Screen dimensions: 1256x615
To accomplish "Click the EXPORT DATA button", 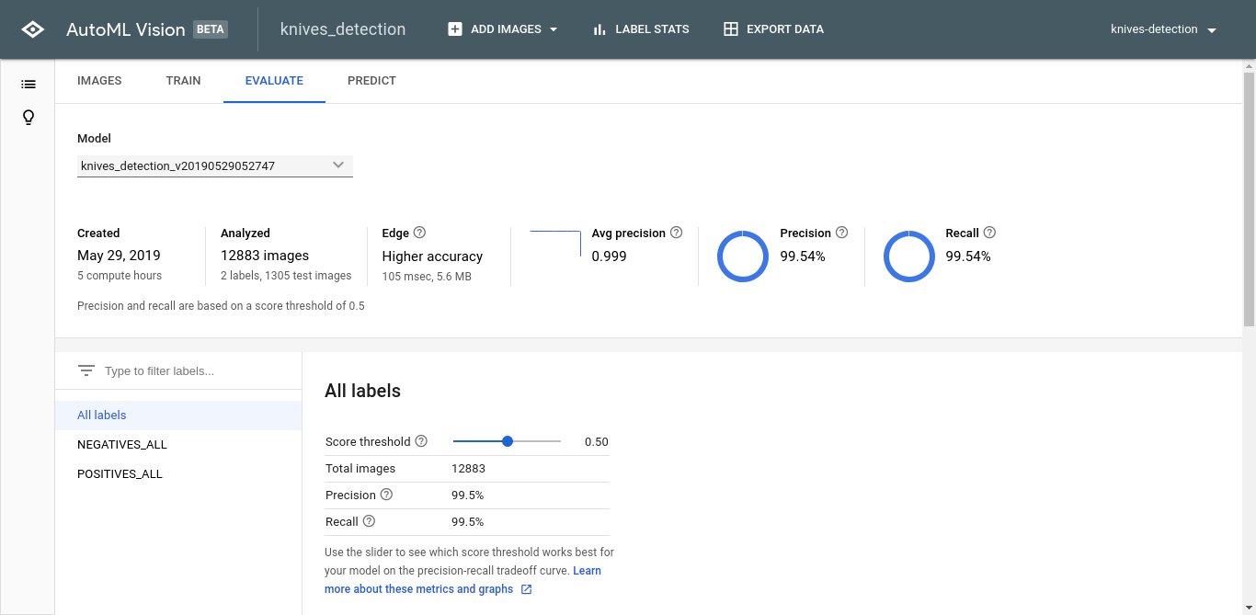I will click(773, 29).
